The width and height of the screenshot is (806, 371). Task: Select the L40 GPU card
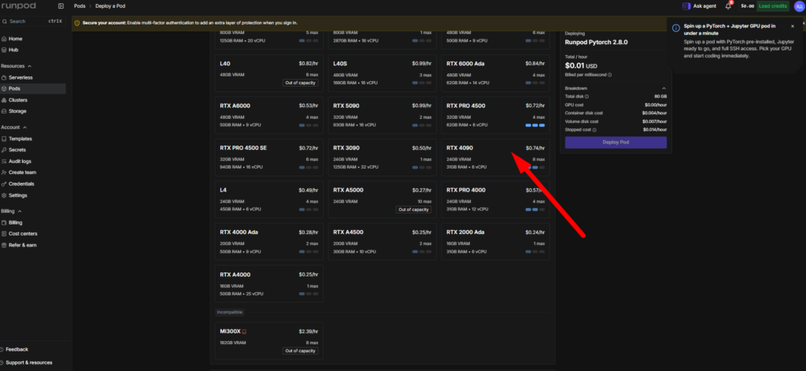(x=269, y=73)
